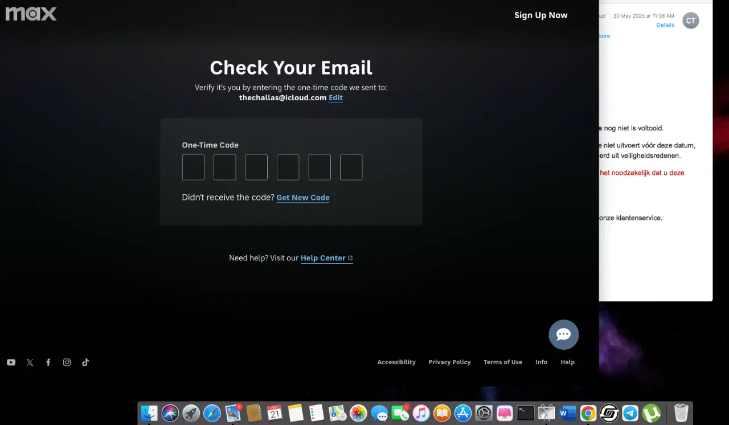Viewport: 729px width, 425px height.
Task: Click the Help footer link
Action: click(x=567, y=362)
